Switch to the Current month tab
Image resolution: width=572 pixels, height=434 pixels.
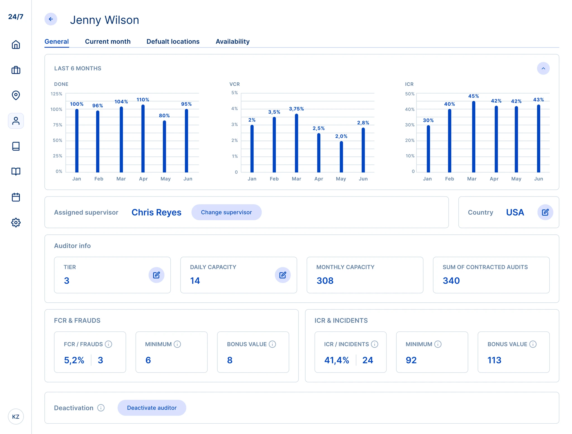[x=108, y=42]
